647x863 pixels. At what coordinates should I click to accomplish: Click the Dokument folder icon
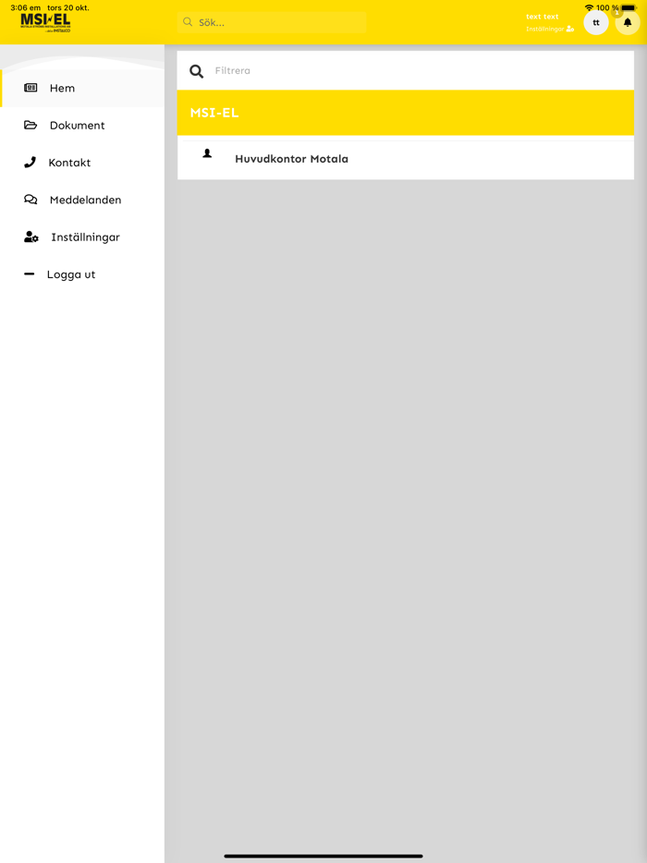tap(31, 125)
